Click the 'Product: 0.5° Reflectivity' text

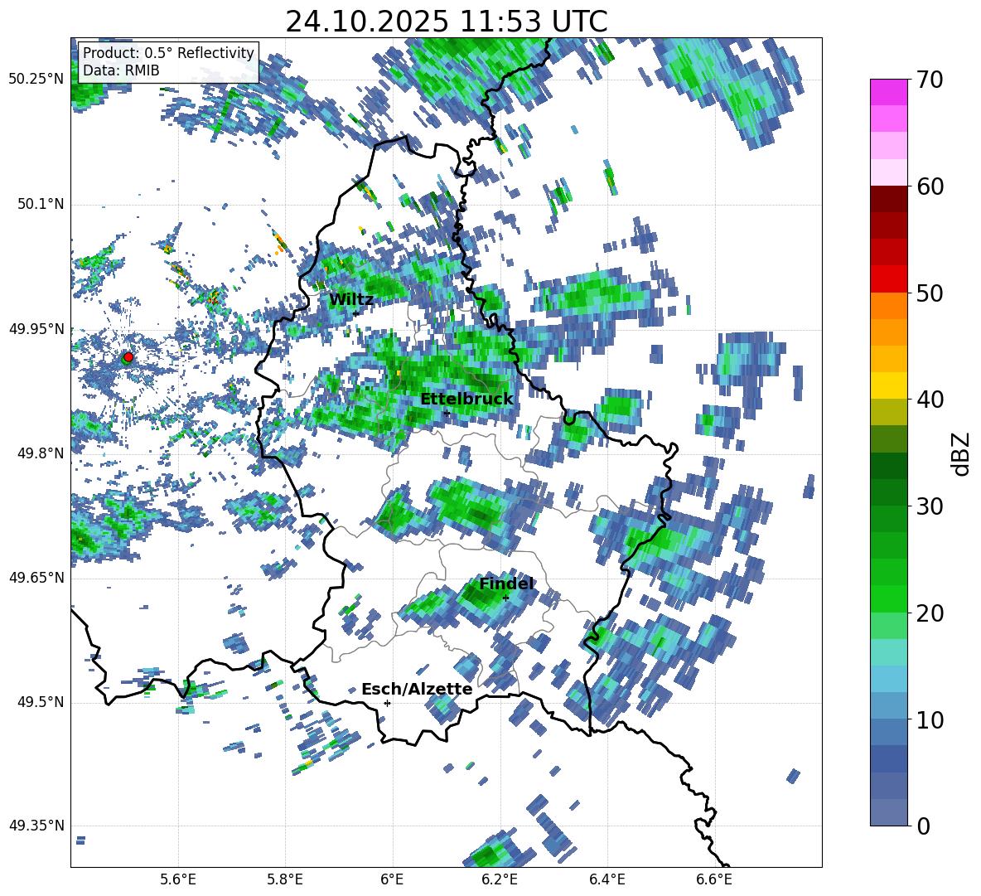pyautogui.click(x=168, y=52)
